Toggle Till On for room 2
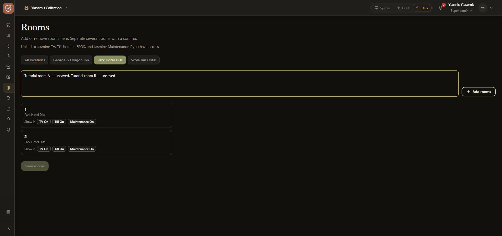502x236 pixels. click(x=59, y=149)
